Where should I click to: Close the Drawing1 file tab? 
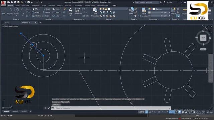[36, 22]
